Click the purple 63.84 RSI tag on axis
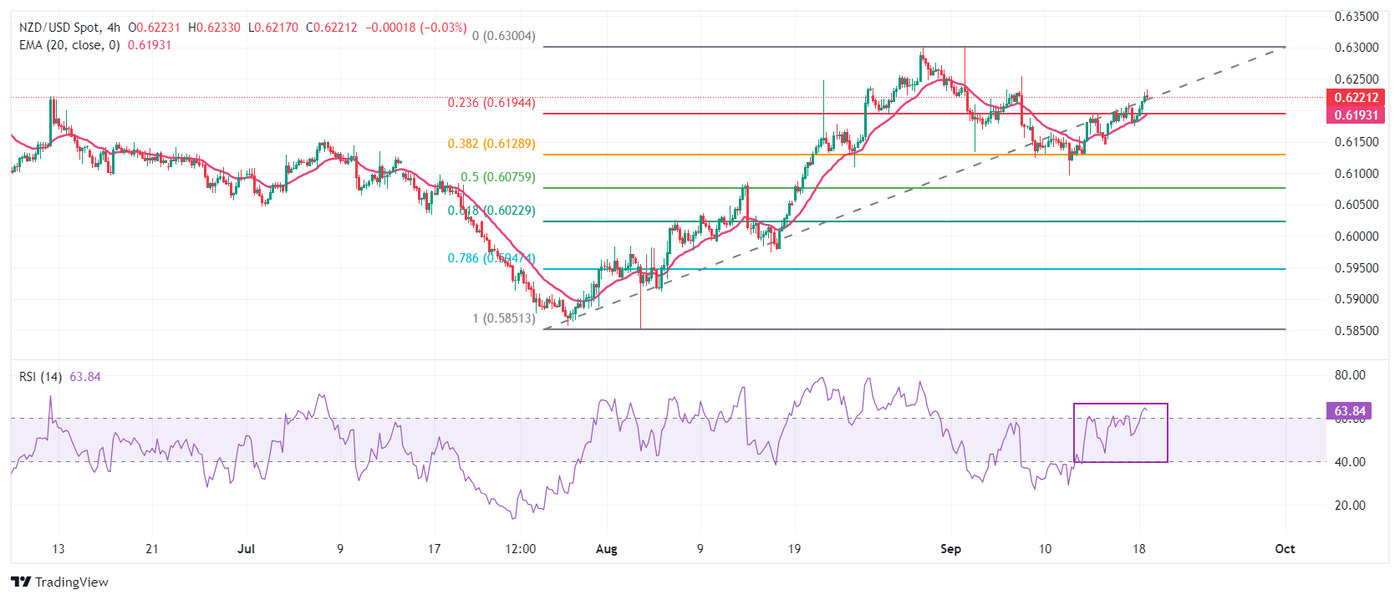1400x600 pixels. pyautogui.click(x=1350, y=411)
